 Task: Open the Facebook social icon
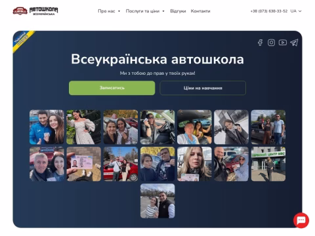tap(260, 43)
